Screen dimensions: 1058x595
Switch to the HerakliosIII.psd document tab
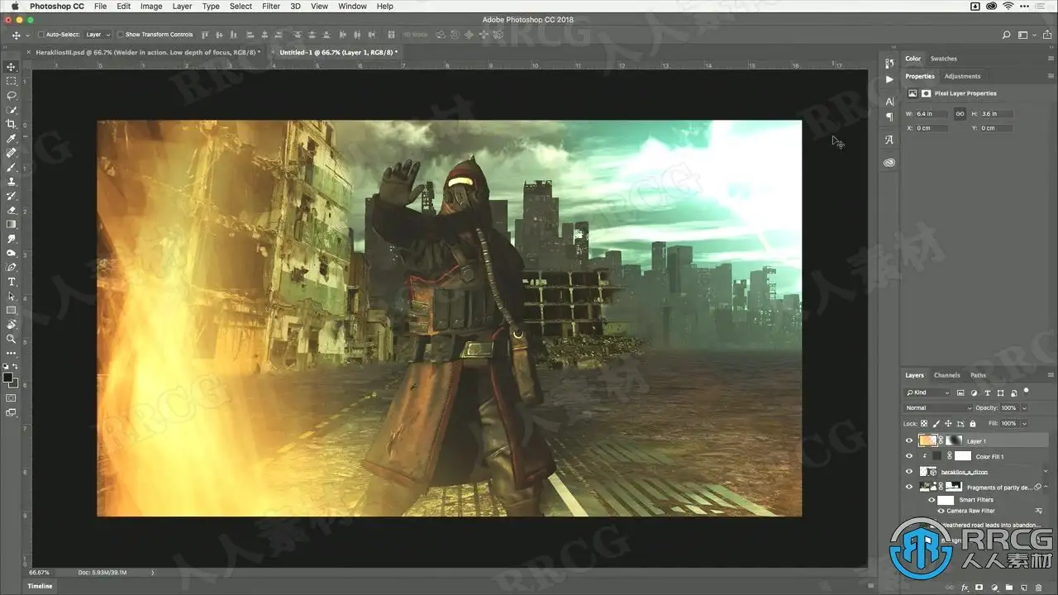click(148, 52)
